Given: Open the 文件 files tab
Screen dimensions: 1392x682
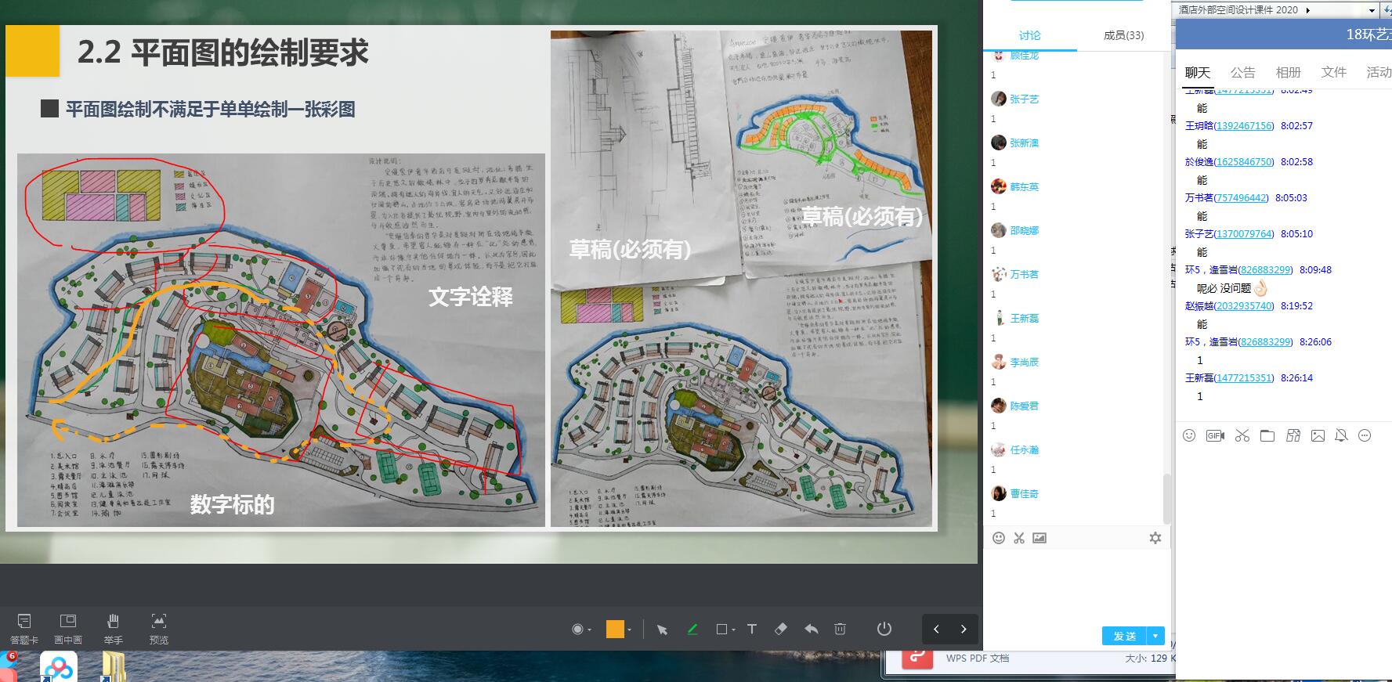Looking at the screenshot, I should [x=1334, y=73].
